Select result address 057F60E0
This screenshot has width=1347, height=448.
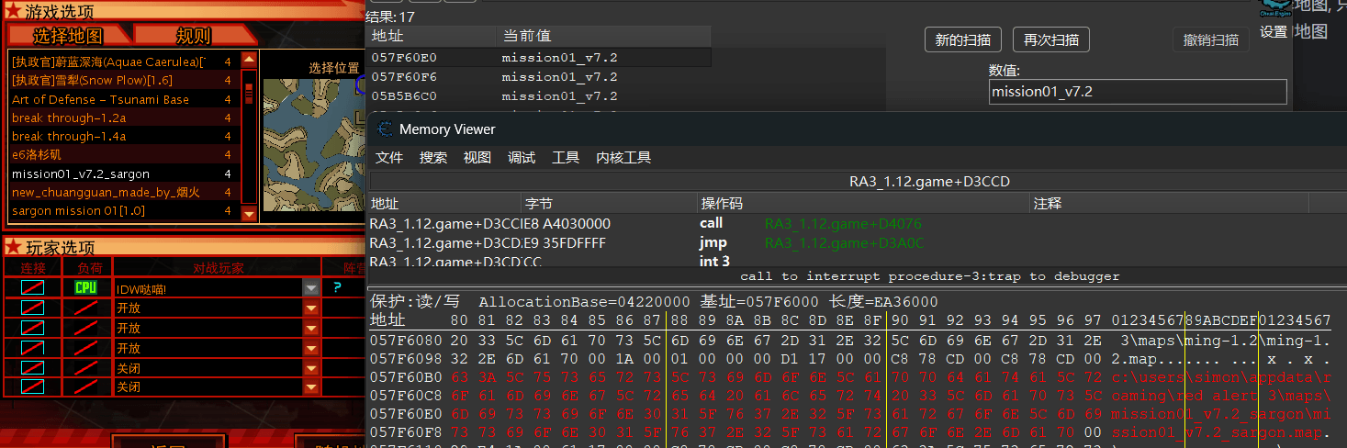coord(539,58)
